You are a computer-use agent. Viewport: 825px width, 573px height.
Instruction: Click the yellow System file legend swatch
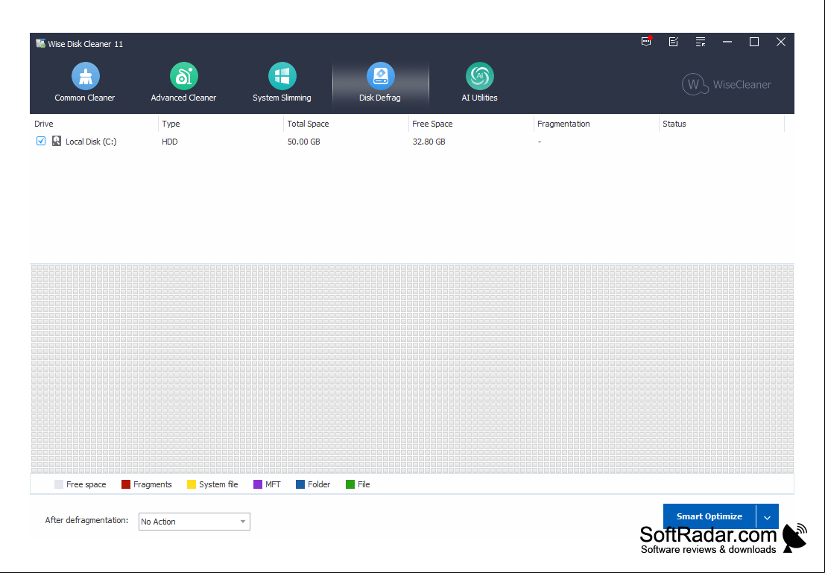tap(192, 484)
